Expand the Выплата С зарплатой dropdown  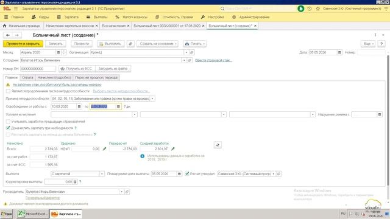click(102, 174)
